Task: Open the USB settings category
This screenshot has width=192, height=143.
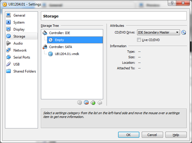Action: (17, 64)
